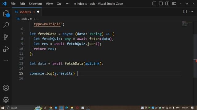Open editor More Actions ellipsis menu
The height and width of the screenshot is (110, 197).
[x=191, y=12]
